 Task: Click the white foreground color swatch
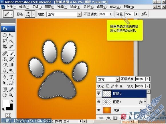tap(6, 103)
